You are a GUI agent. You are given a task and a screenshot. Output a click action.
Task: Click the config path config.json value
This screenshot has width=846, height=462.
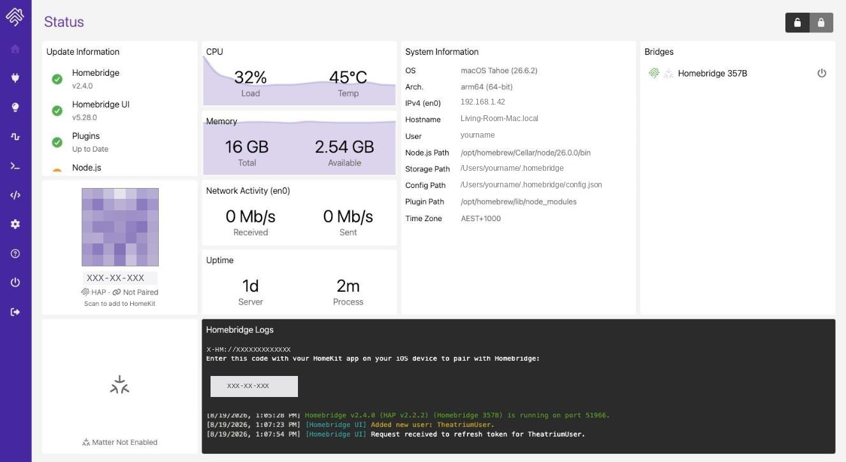pos(531,185)
